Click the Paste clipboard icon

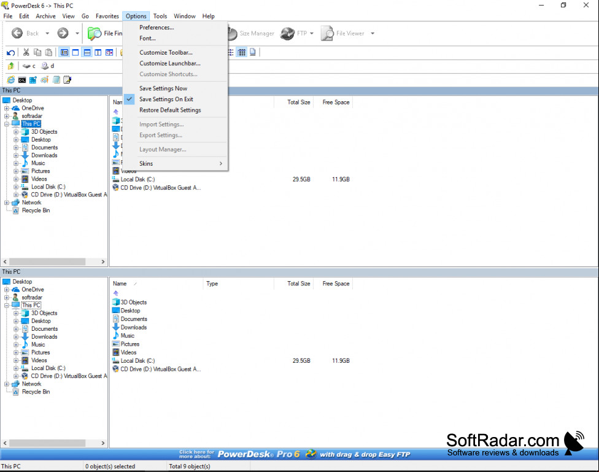[x=48, y=52]
